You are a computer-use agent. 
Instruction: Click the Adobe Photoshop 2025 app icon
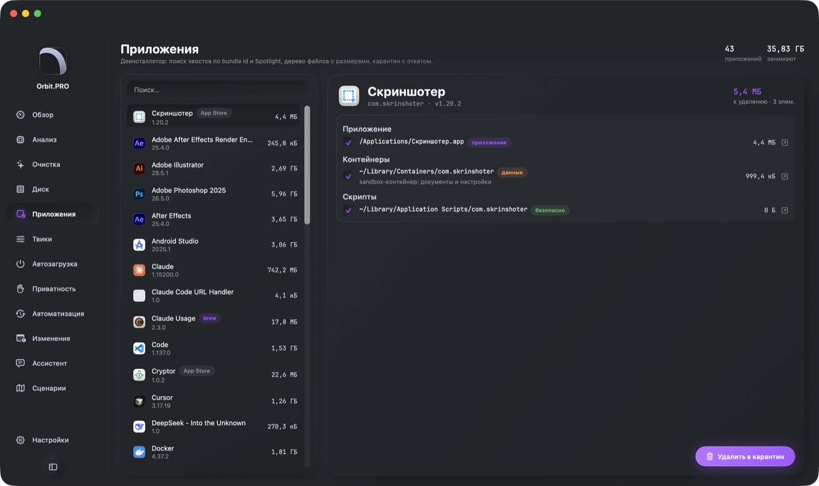click(x=139, y=194)
